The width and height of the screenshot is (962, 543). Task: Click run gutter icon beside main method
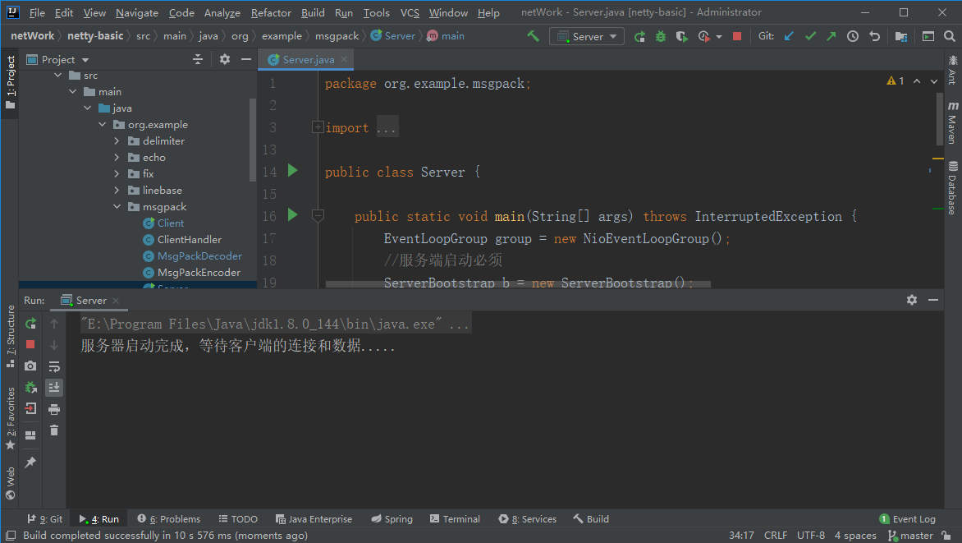click(293, 215)
